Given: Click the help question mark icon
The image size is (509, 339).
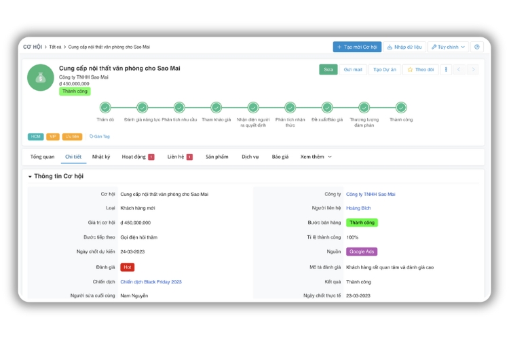Looking at the screenshot, I should pos(477,47).
